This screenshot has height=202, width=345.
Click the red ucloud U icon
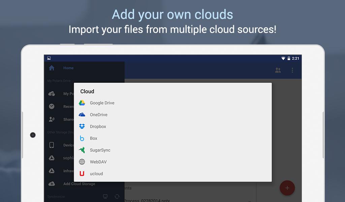click(82, 174)
